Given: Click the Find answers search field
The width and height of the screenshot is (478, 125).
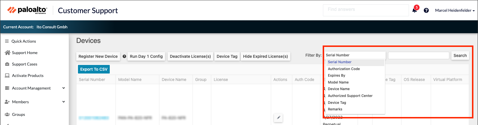Looking at the screenshot, I should (x=366, y=10).
